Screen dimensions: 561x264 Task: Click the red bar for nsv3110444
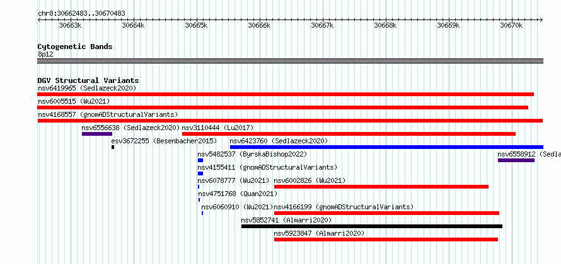pos(349,134)
